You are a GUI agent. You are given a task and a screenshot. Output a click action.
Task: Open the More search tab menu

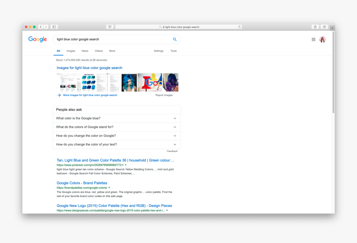pyautogui.click(x=112, y=51)
